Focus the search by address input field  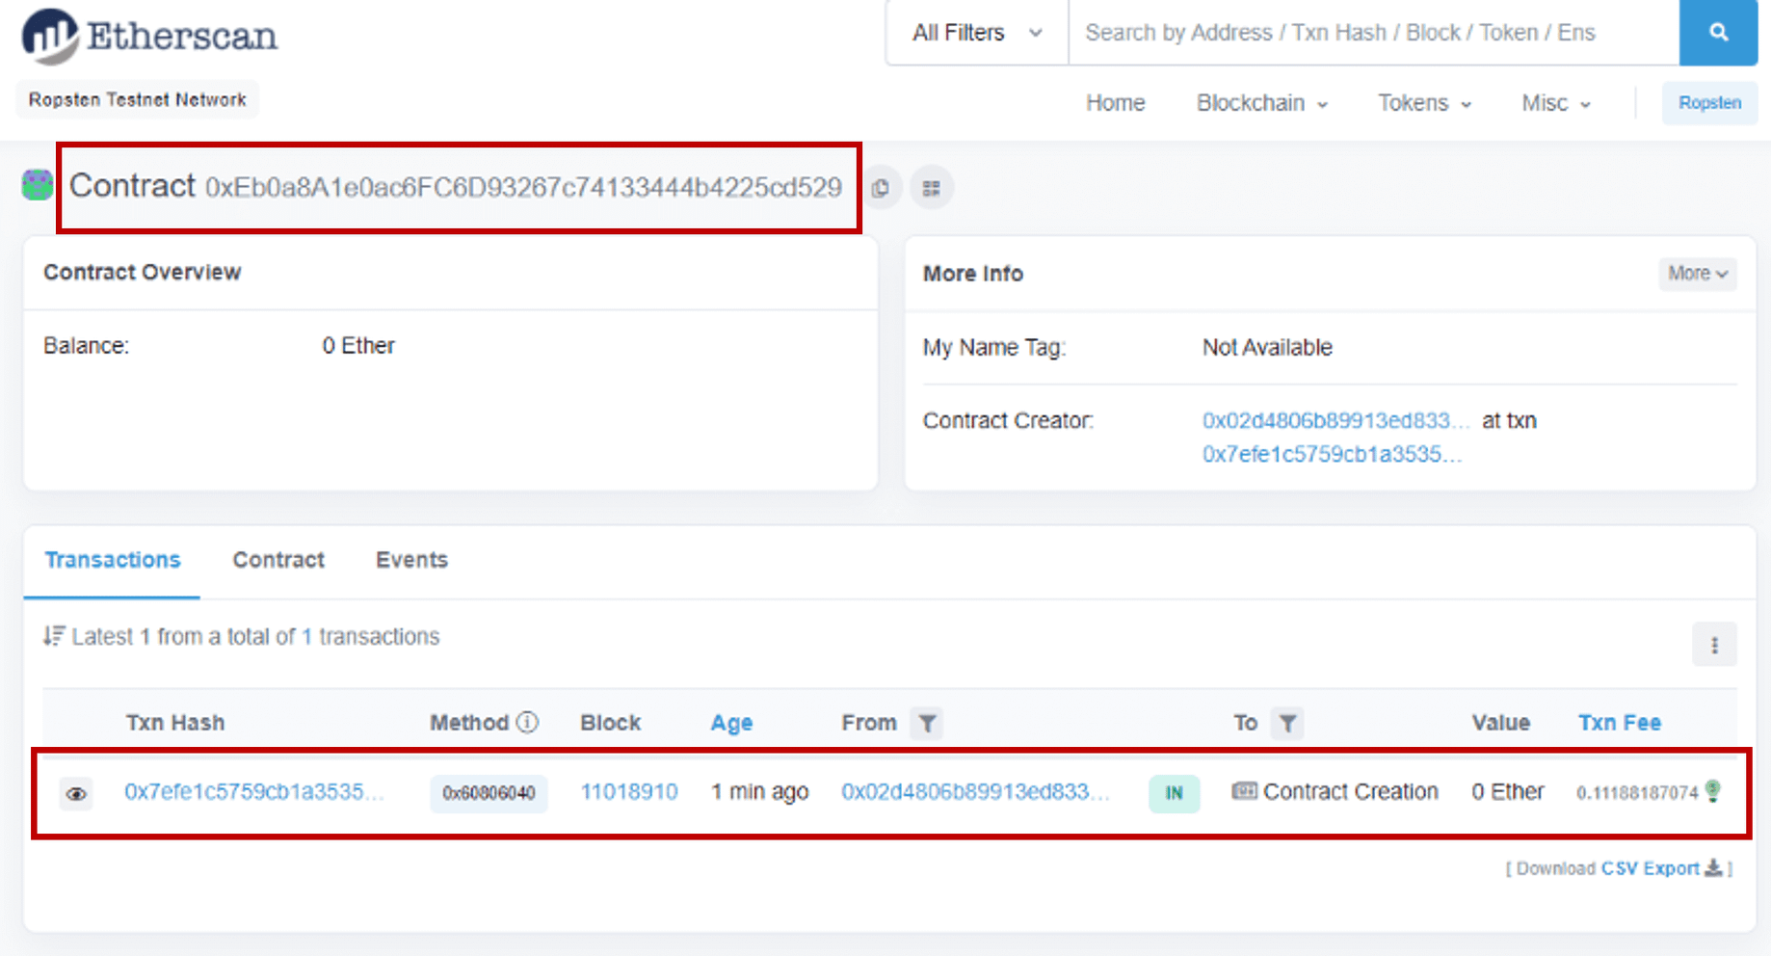1374,33
